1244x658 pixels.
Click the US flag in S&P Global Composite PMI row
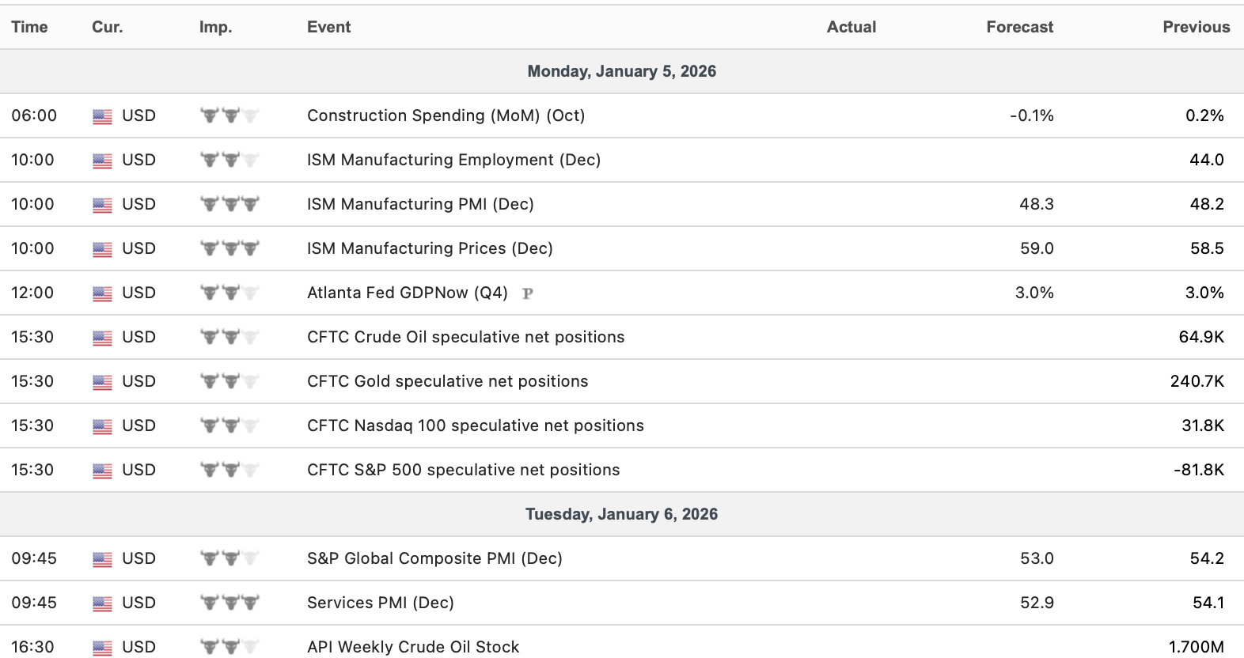tap(102, 559)
